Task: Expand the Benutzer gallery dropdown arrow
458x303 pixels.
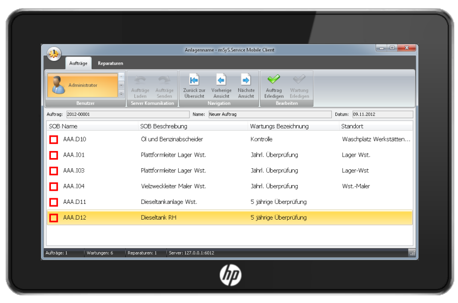Action: point(121,94)
